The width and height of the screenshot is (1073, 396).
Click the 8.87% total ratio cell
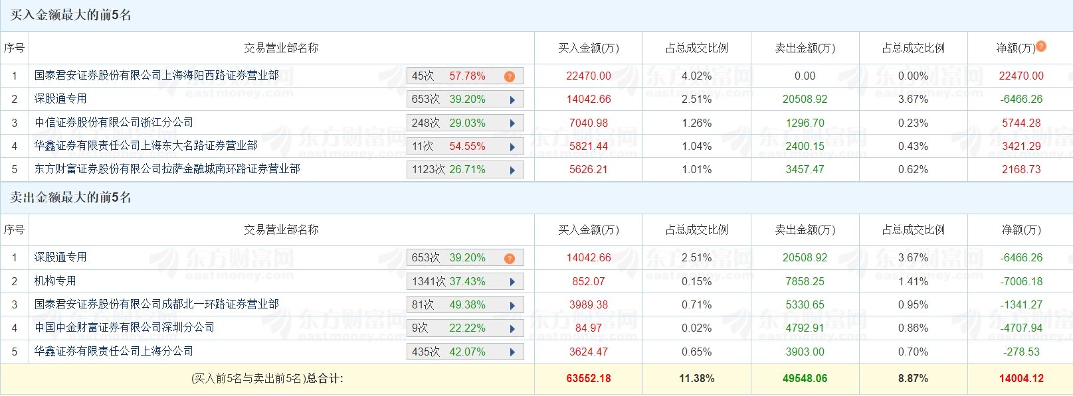(x=914, y=379)
